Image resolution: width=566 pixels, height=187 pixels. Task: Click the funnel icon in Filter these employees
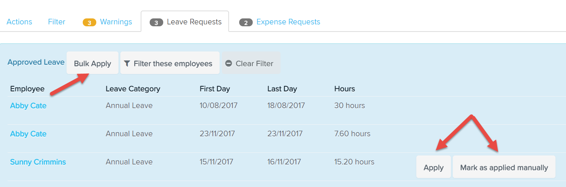pos(127,63)
